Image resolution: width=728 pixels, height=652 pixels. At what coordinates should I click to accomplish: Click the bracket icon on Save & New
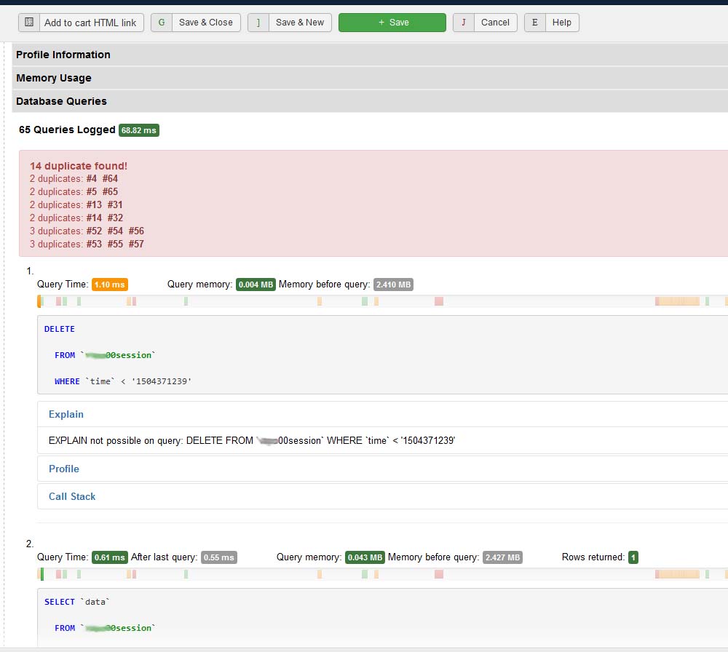[258, 23]
